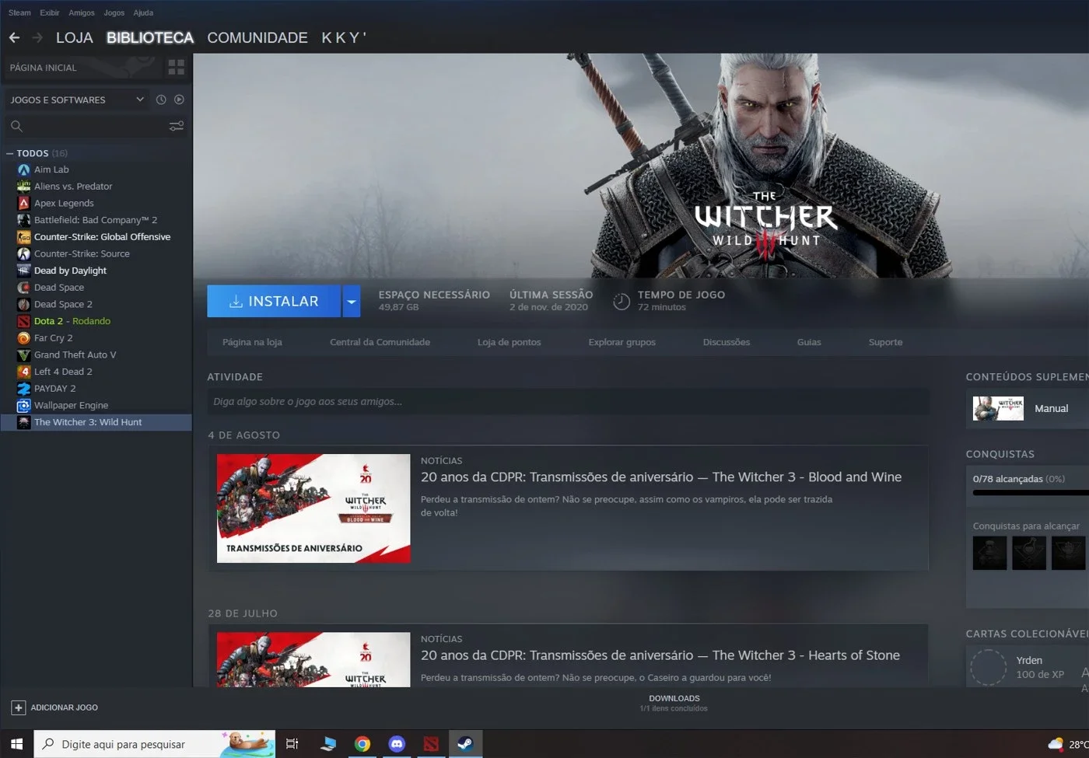
Task: Open Jogos menu
Action: point(114,12)
